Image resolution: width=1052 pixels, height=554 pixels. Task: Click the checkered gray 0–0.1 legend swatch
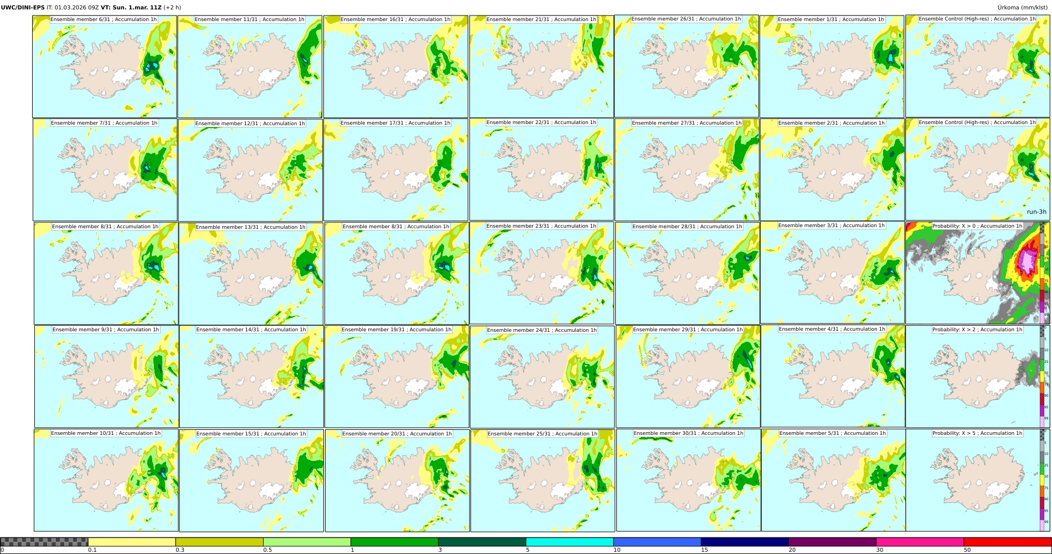[x=44, y=542]
